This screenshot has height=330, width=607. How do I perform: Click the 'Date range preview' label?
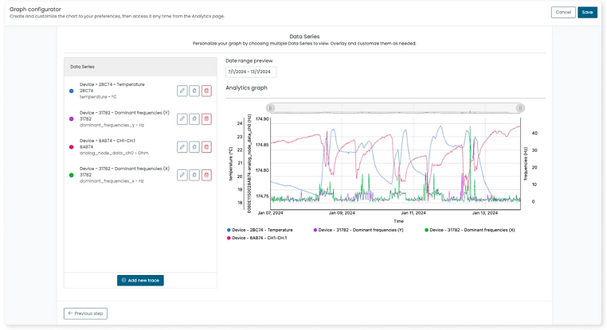(x=249, y=60)
